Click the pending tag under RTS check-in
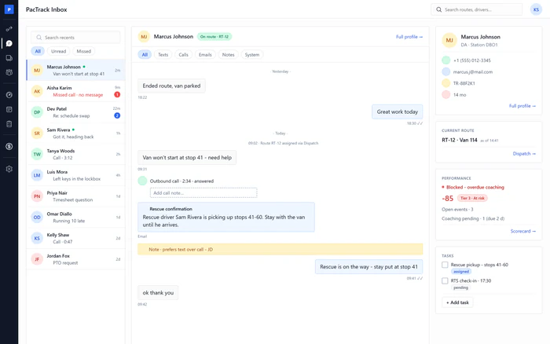The image size is (550, 344). tap(460, 287)
